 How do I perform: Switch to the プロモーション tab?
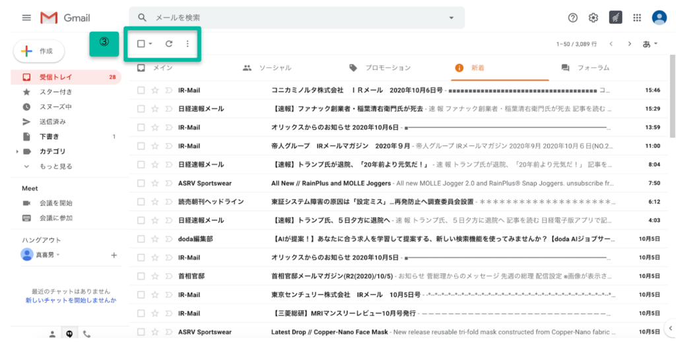(x=380, y=68)
